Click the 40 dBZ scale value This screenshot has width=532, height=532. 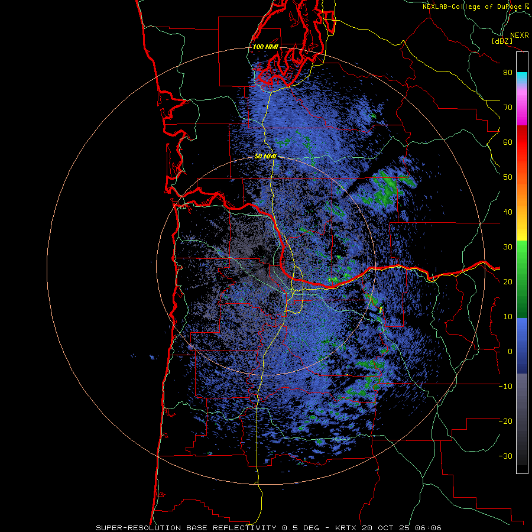click(x=508, y=212)
